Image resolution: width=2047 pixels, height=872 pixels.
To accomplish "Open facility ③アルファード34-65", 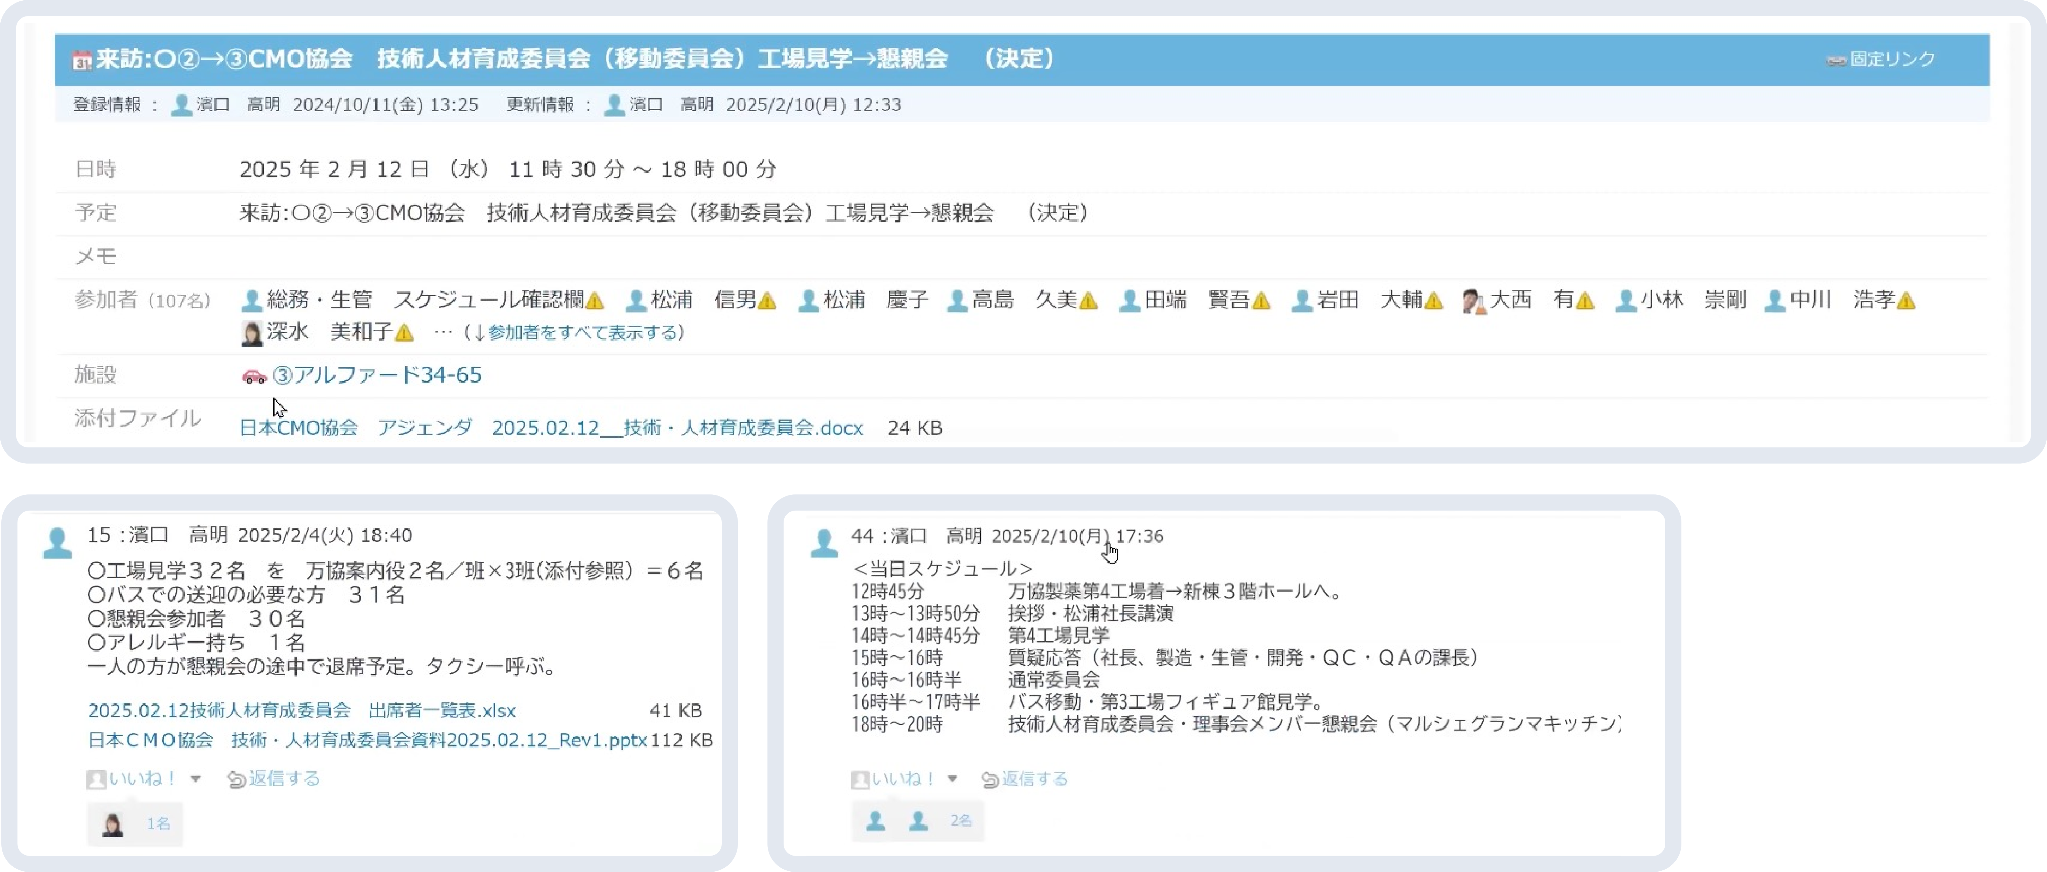I will (377, 375).
